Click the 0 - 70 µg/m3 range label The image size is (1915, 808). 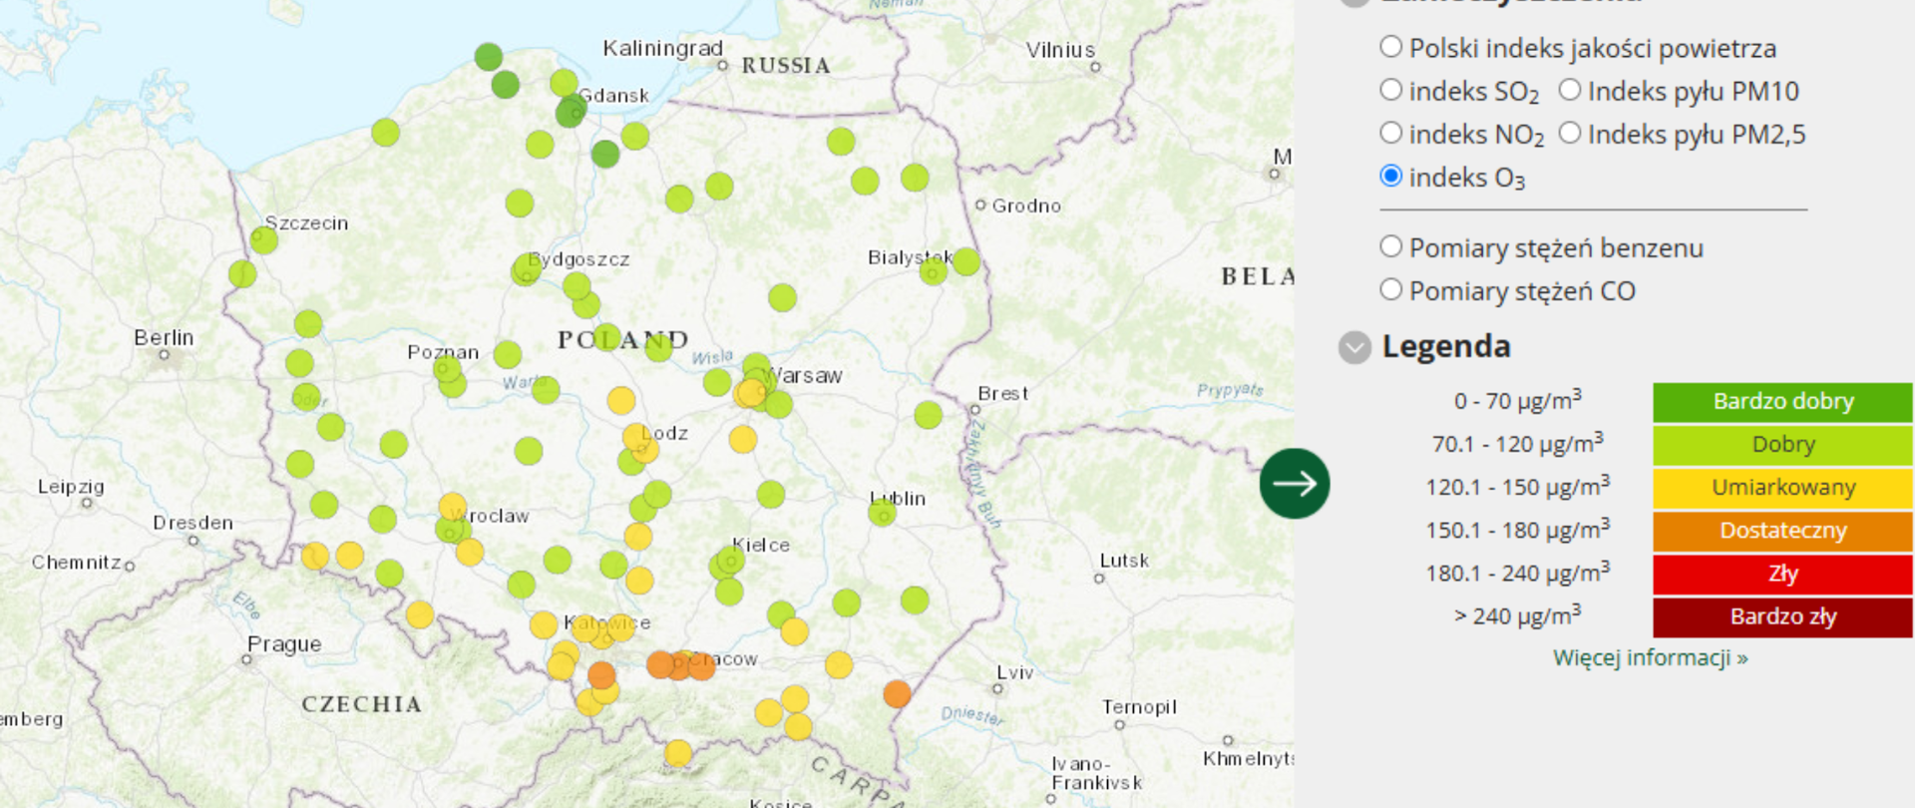[1517, 400]
